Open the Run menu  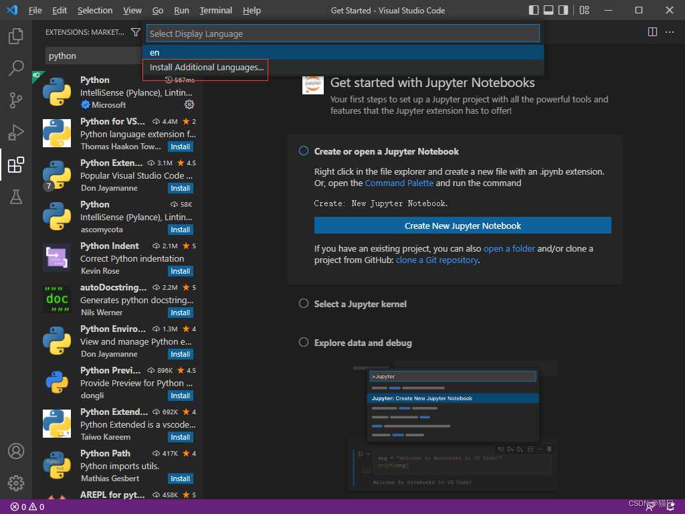(x=181, y=10)
